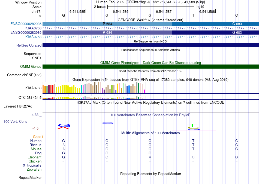Viewport: 259px width, 184px height.
Task: Click the 'Scale' label in ruler
Action: click(x=37, y=7)
